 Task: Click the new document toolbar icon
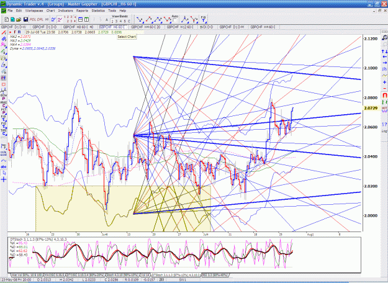tap(7, 19)
